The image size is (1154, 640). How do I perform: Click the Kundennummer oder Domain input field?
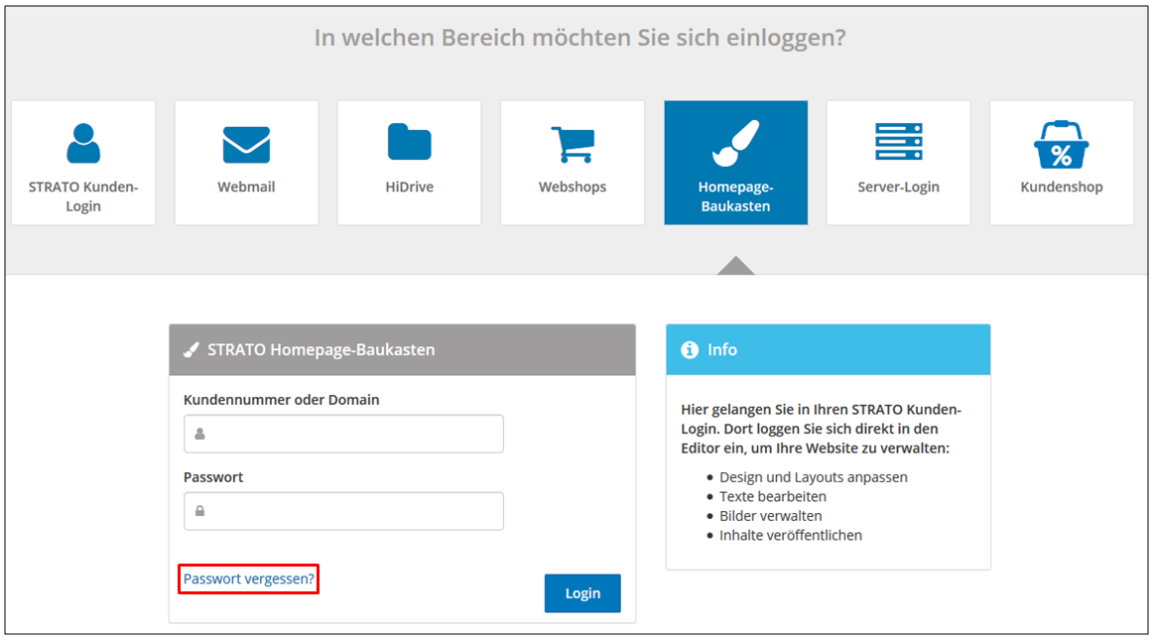click(343, 434)
